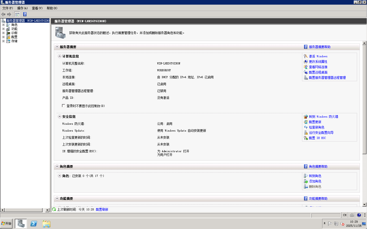Click the 服务器摘要帮助 question mark icon
The width and height of the screenshot is (367, 229).
pos(306,47)
